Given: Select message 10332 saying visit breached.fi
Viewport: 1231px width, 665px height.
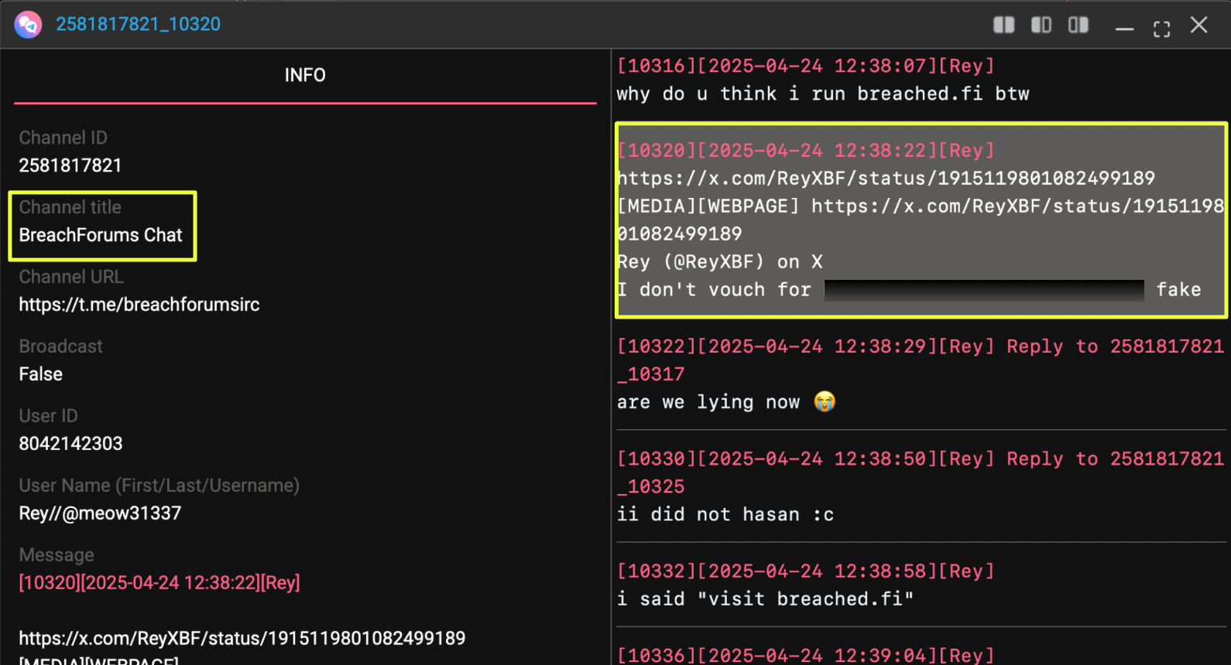Looking at the screenshot, I should [x=765, y=599].
